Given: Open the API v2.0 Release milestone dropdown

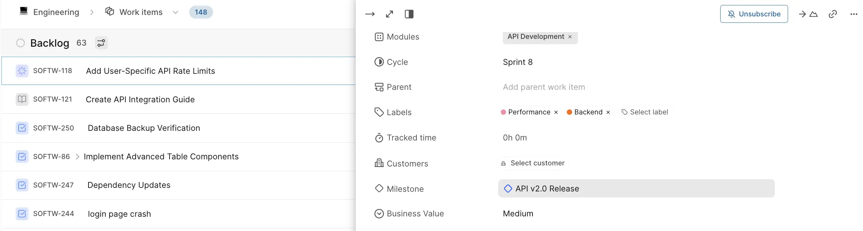Looking at the screenshot, I should pos(636,189).
